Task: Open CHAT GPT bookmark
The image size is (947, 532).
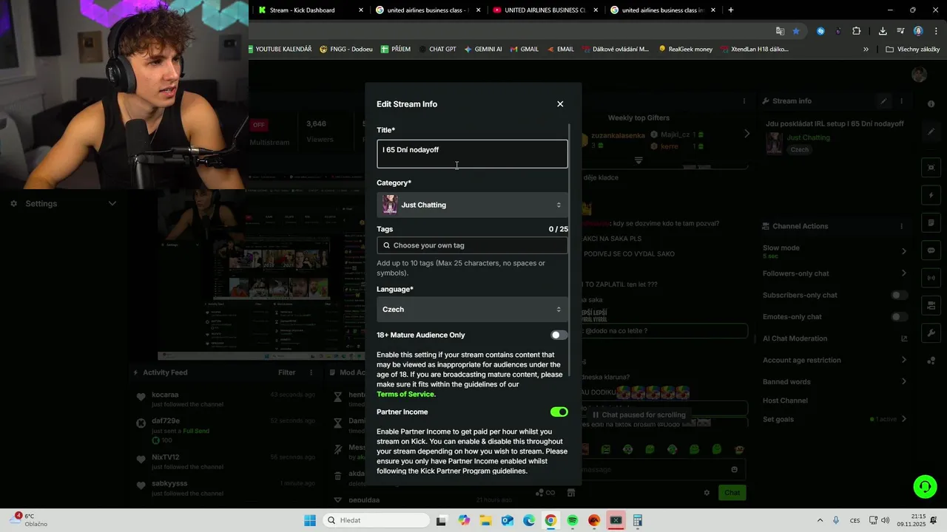Action: (437, 50)
